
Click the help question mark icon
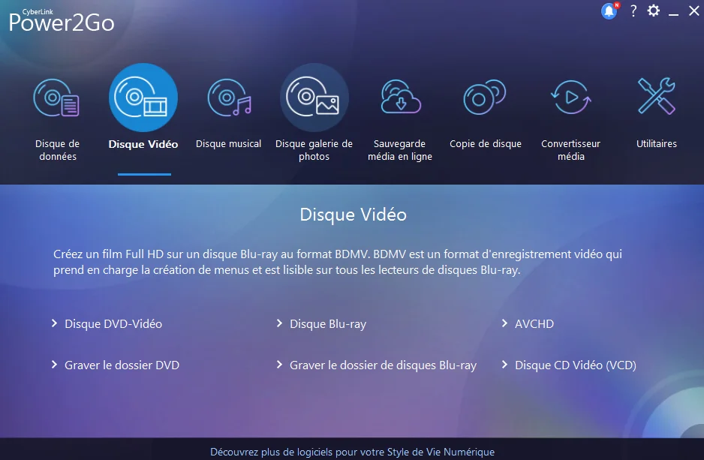coord(633,11)
